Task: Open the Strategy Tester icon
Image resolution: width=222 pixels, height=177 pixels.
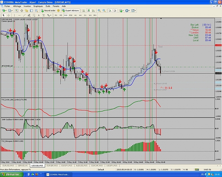Action: [x=36, y=11]
